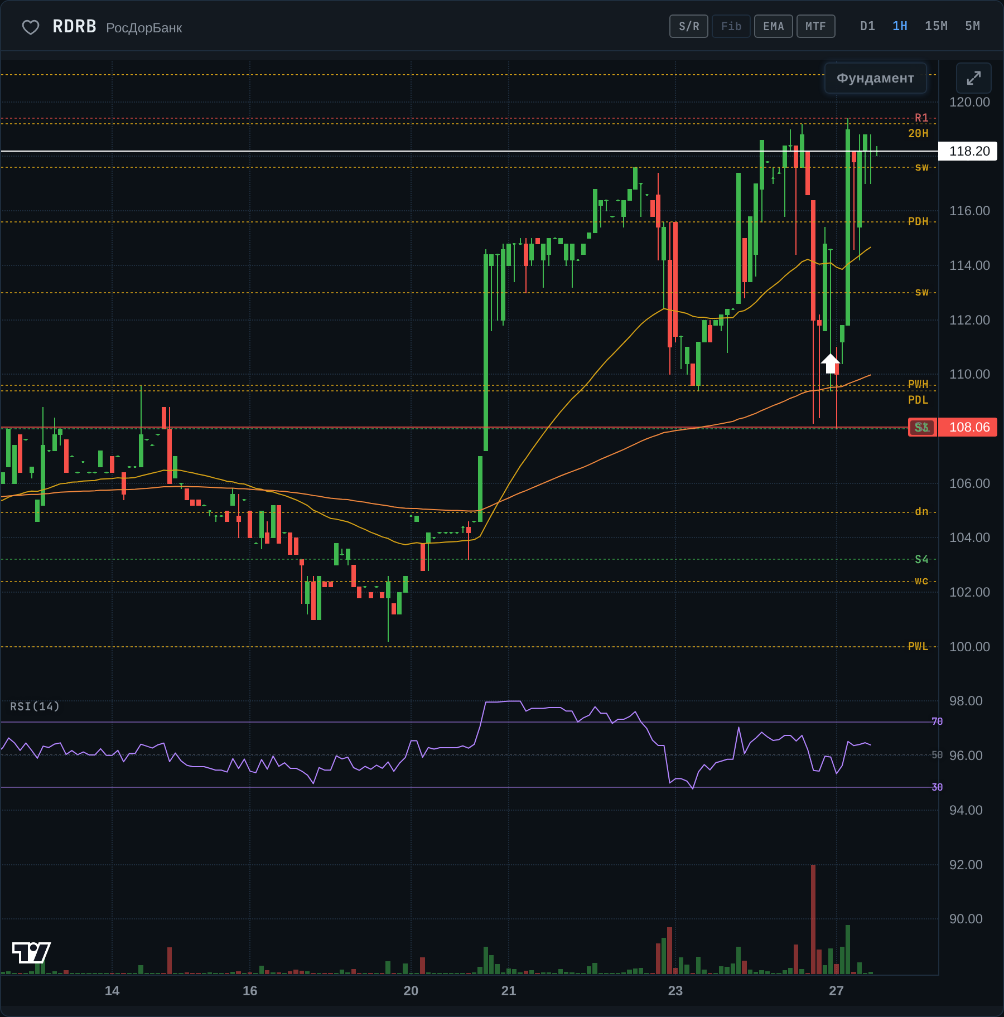Click the white up-arrow signal marker
The image size is (1004, 1017).
pos(830,363)
